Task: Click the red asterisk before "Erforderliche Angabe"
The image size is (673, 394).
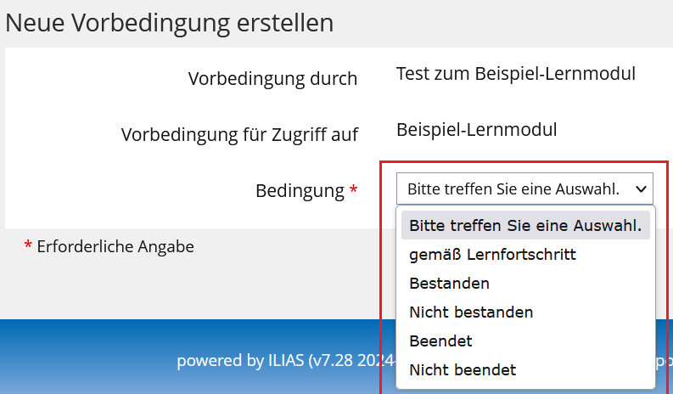Action: tap(28, 246)
